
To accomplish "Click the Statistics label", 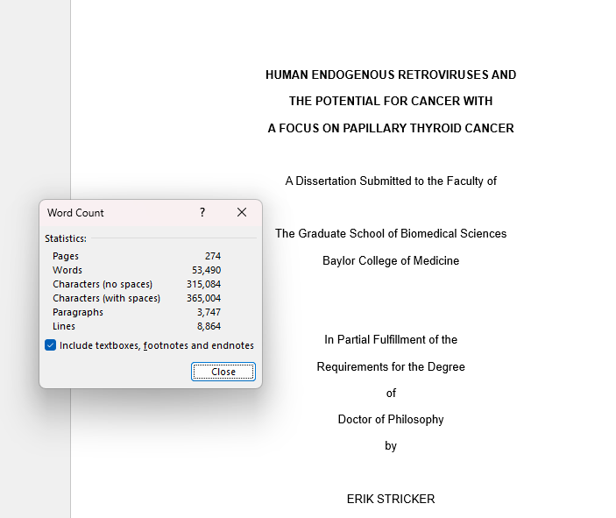I will pos(66,238).
